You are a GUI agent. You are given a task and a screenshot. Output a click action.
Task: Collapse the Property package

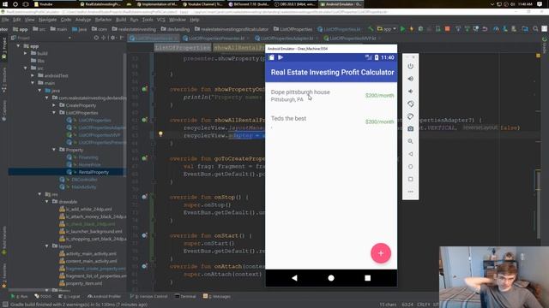[x=54, y=150]
